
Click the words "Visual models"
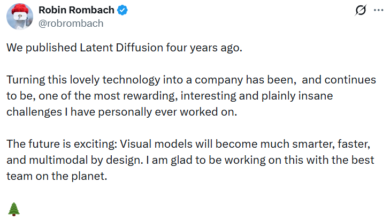(x=156, y=144)
